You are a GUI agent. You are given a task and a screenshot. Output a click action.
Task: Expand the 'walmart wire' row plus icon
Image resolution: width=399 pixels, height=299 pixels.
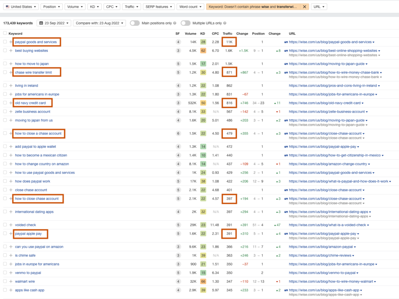point(11,281)
